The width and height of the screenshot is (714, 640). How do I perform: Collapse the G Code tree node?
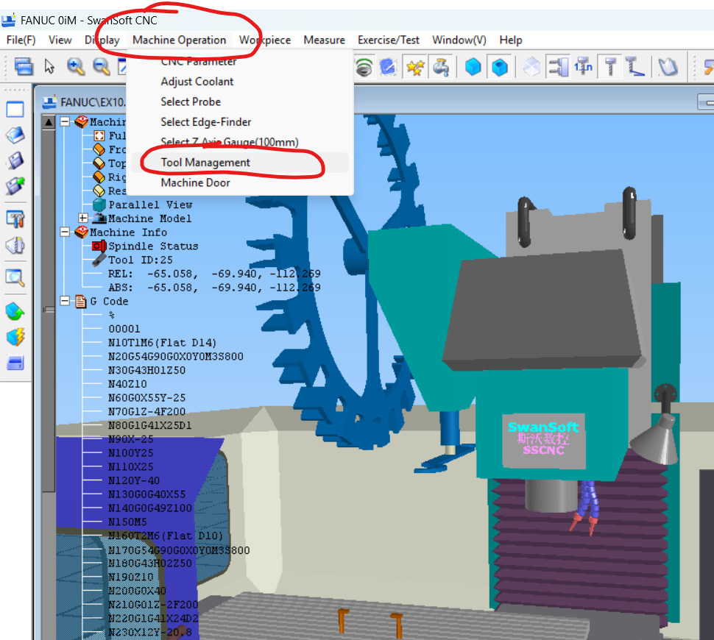tap(66, 302)
